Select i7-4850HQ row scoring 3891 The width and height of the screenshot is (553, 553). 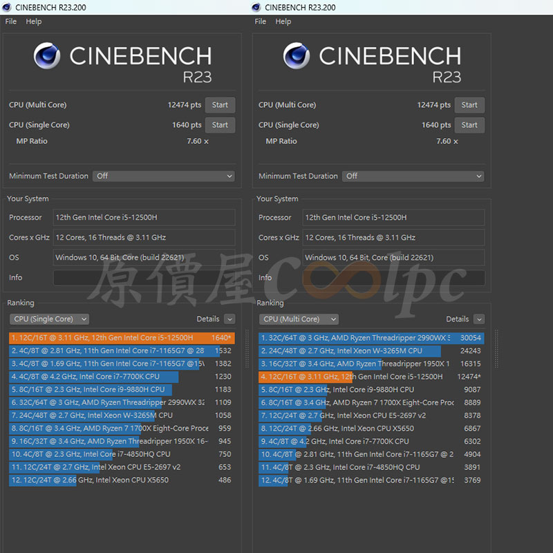(x=371, y=467)
